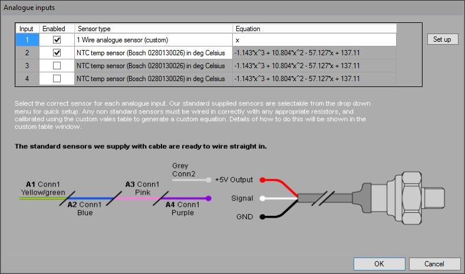Select row number 1 in Input column

click(x=27, y=40)
